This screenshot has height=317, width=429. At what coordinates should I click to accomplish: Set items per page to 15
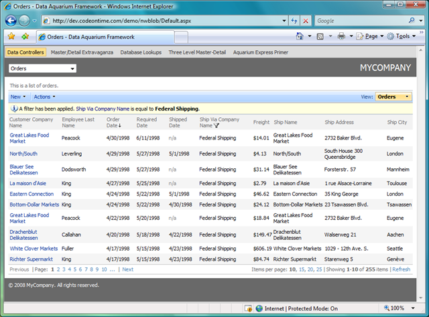click(302, 269)
